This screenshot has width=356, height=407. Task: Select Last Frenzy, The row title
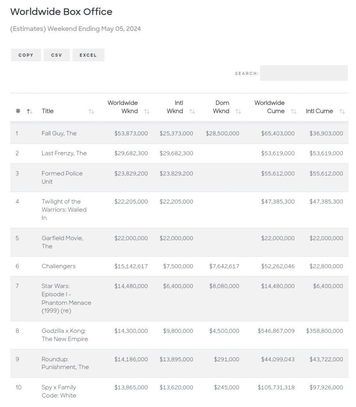point(64,153)
